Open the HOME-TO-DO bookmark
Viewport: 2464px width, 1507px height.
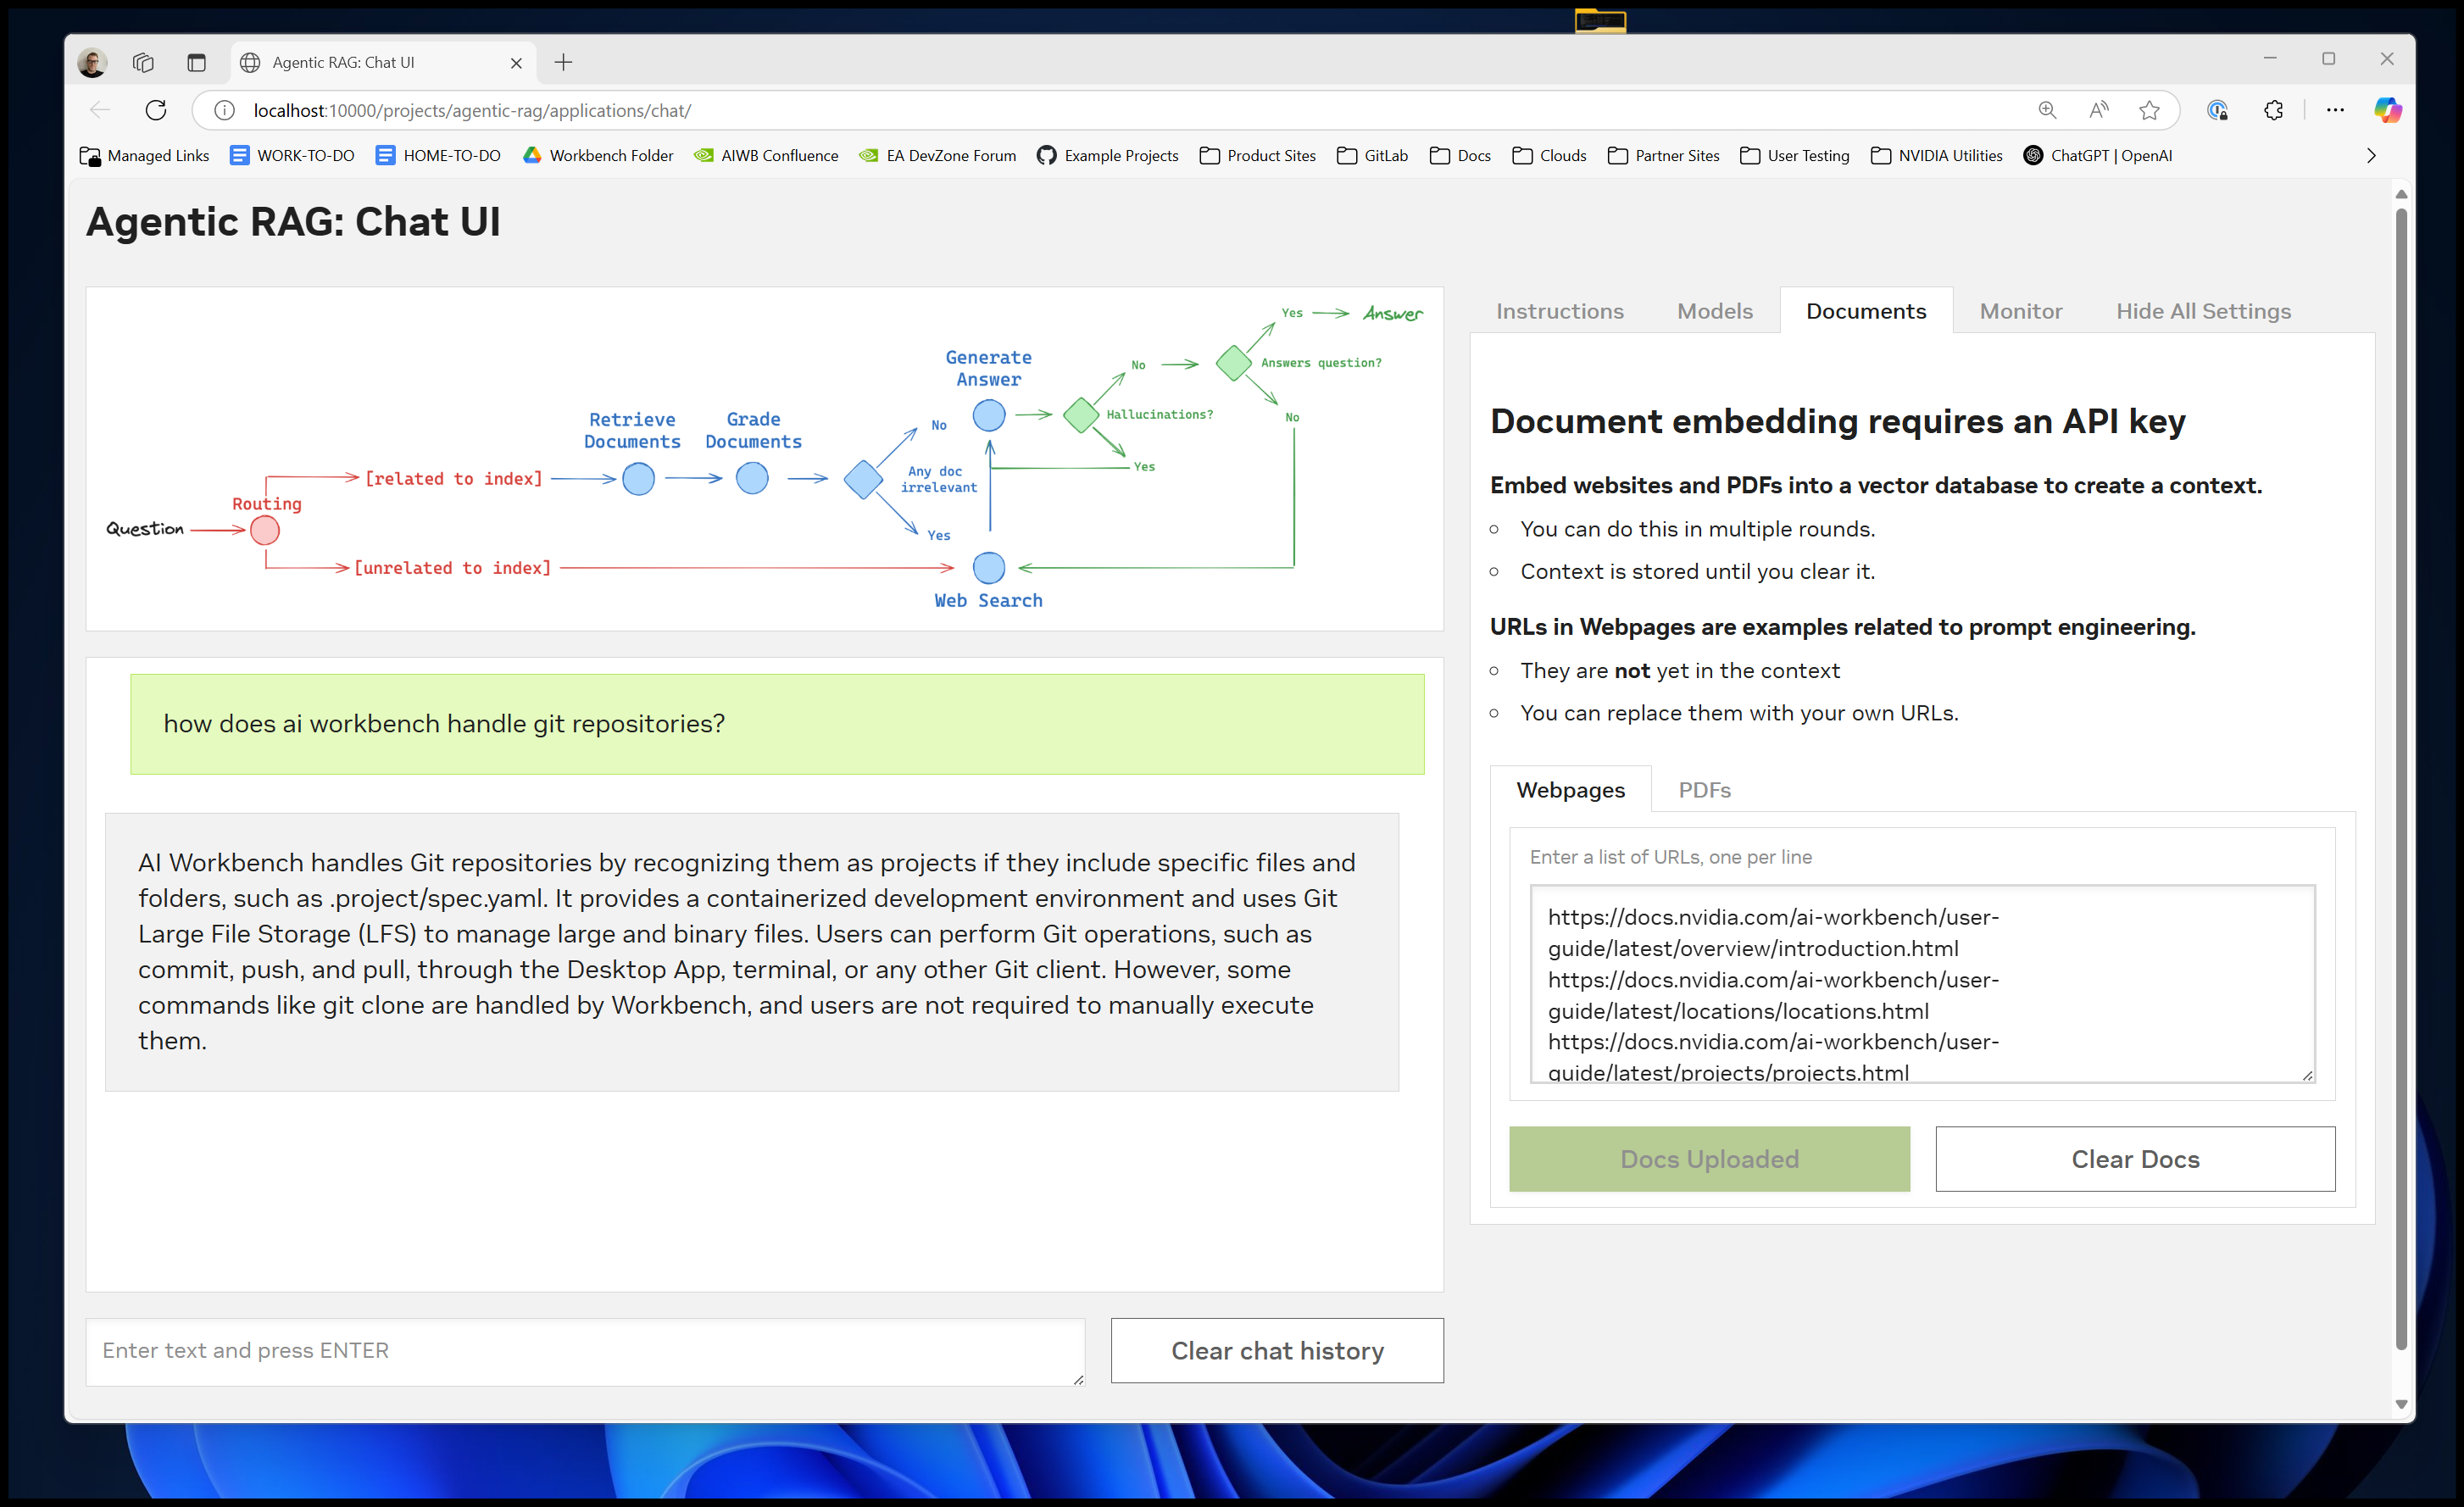coord(438,156)
